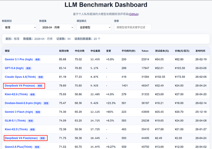Sort by the 模型 column header
212x149 pixels.
tap(7, 51)
